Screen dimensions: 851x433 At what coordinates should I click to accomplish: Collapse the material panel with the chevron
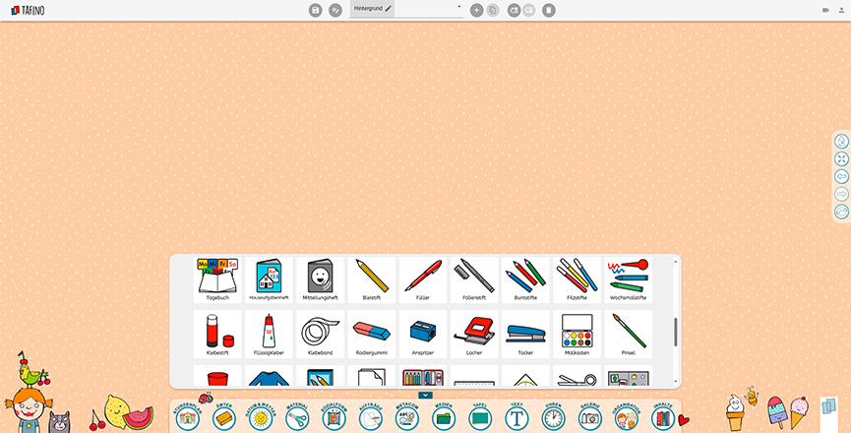[x=425, y=395]
